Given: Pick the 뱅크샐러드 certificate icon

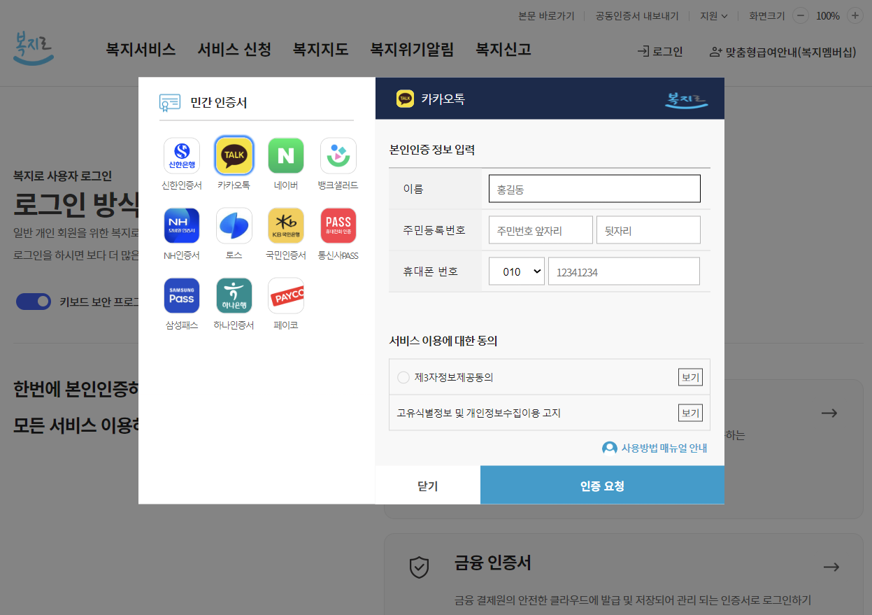Looking at the screenshot, I should click(x=338, y=155).
